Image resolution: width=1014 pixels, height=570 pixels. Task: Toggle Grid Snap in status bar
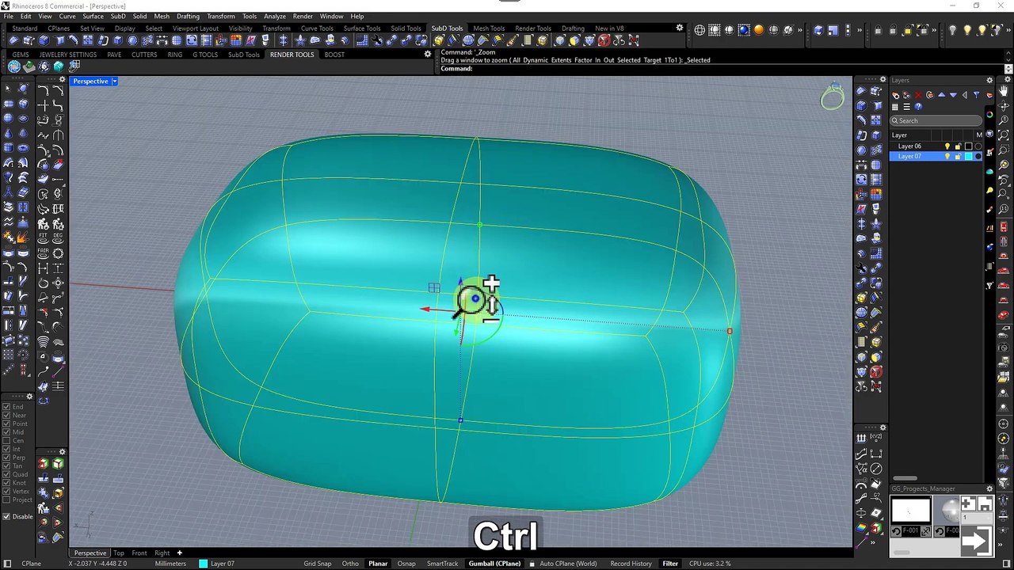[x=318, y=564]
